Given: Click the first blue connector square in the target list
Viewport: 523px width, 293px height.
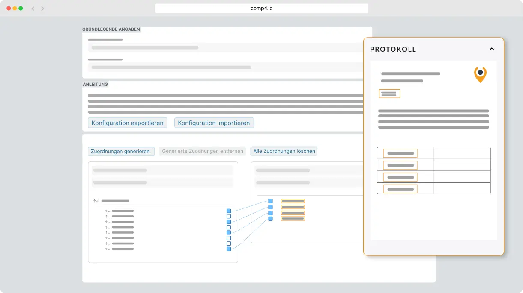Looking at the screenshot, I should point(270,201).
